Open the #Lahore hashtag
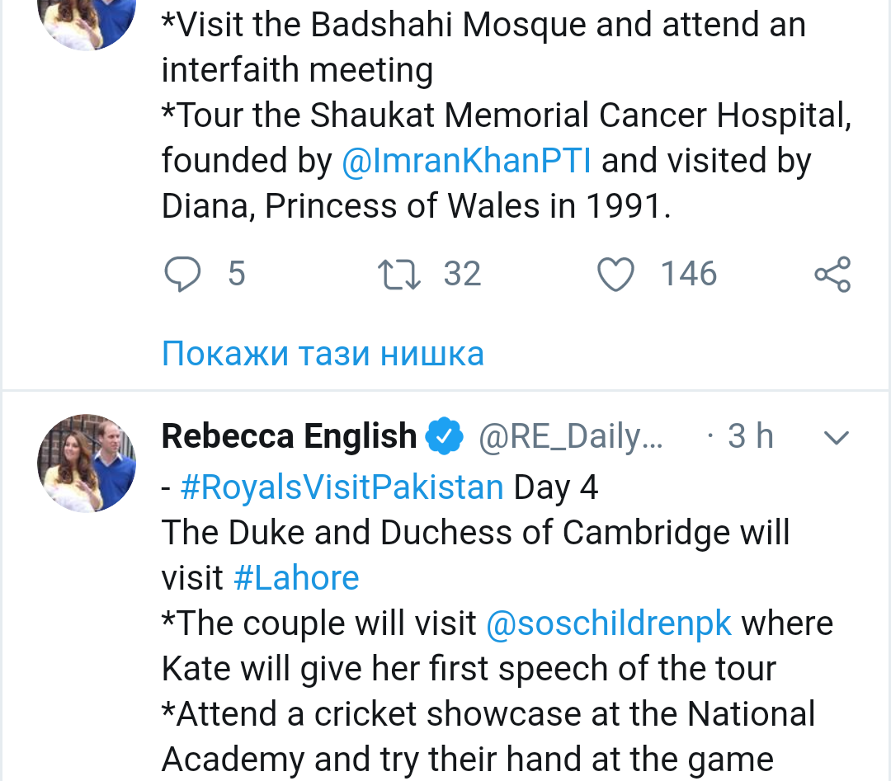This screenshot has width=891, height=781. (296, 578)
